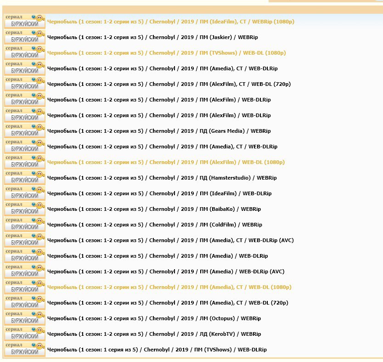
Task: Click series category badge beside KerobTV WEBRip
Action: [25, 334]
